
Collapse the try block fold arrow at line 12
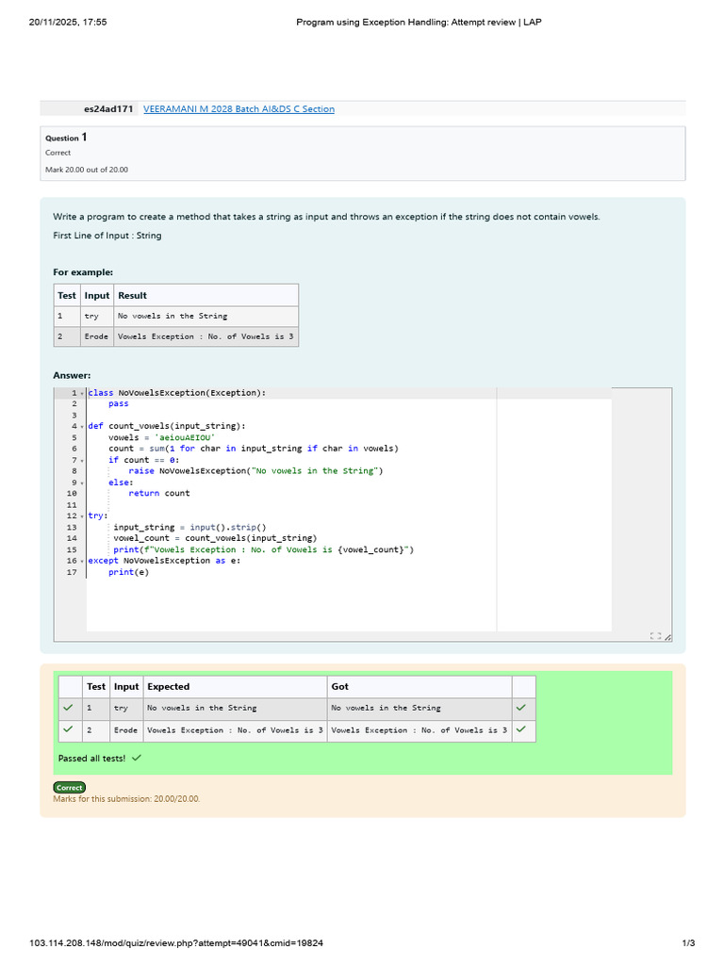82,516
